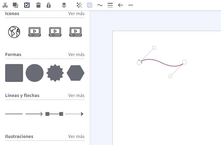The image size is (221, 145).
Task: Insert the dotted arrow line
Action: pos(75,114)
